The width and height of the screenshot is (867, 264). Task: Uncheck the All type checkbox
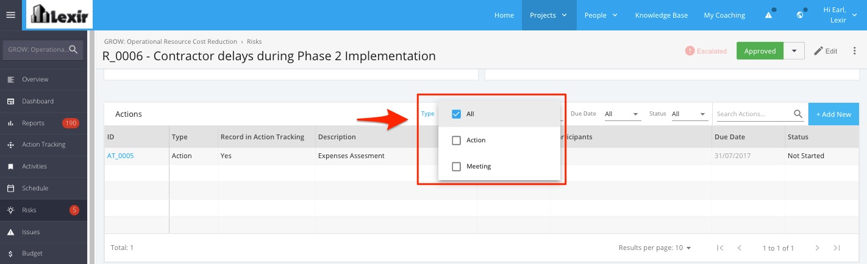[456, 114]
